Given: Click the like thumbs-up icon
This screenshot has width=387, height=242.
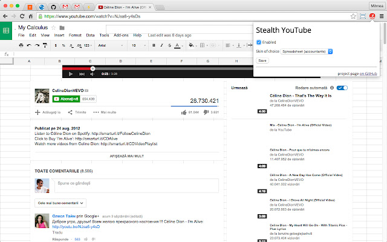Looking at the screenshot, I should pyautogui.click(x=184, y=113).
